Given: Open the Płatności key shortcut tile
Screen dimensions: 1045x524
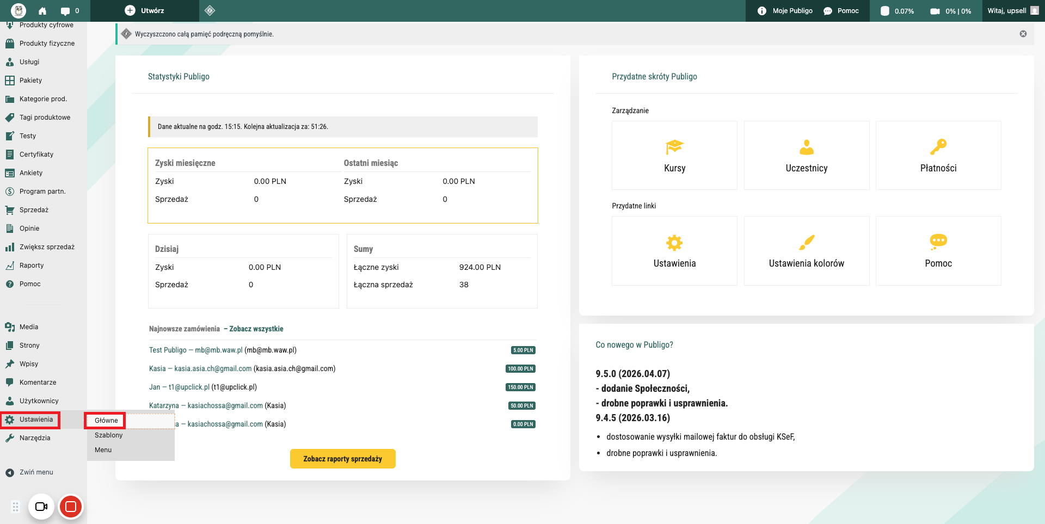Looking at the screenshot, I should coord(938,156).
